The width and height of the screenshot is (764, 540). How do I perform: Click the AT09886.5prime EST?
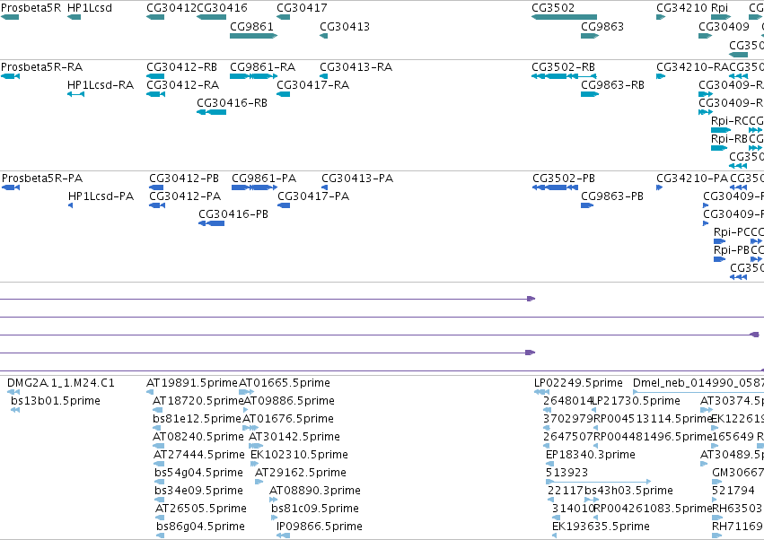coord(246,410)
